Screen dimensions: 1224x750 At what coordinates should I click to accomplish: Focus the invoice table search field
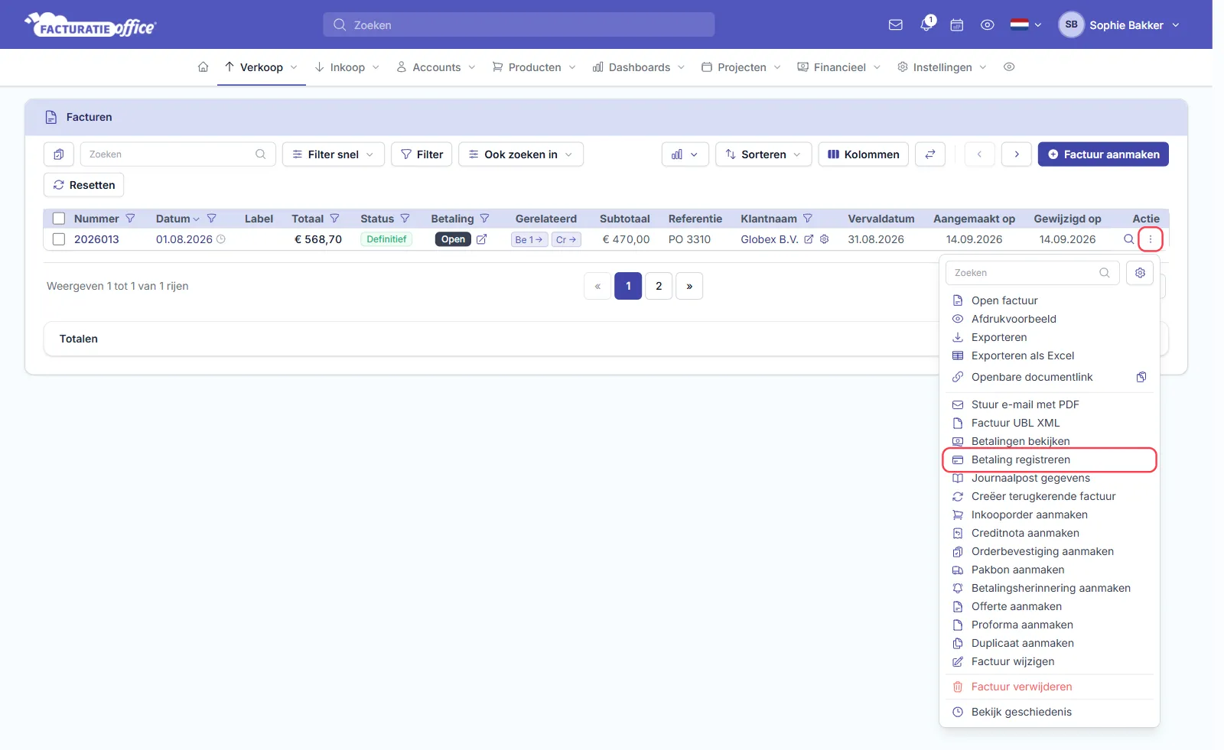click(177, 154)
